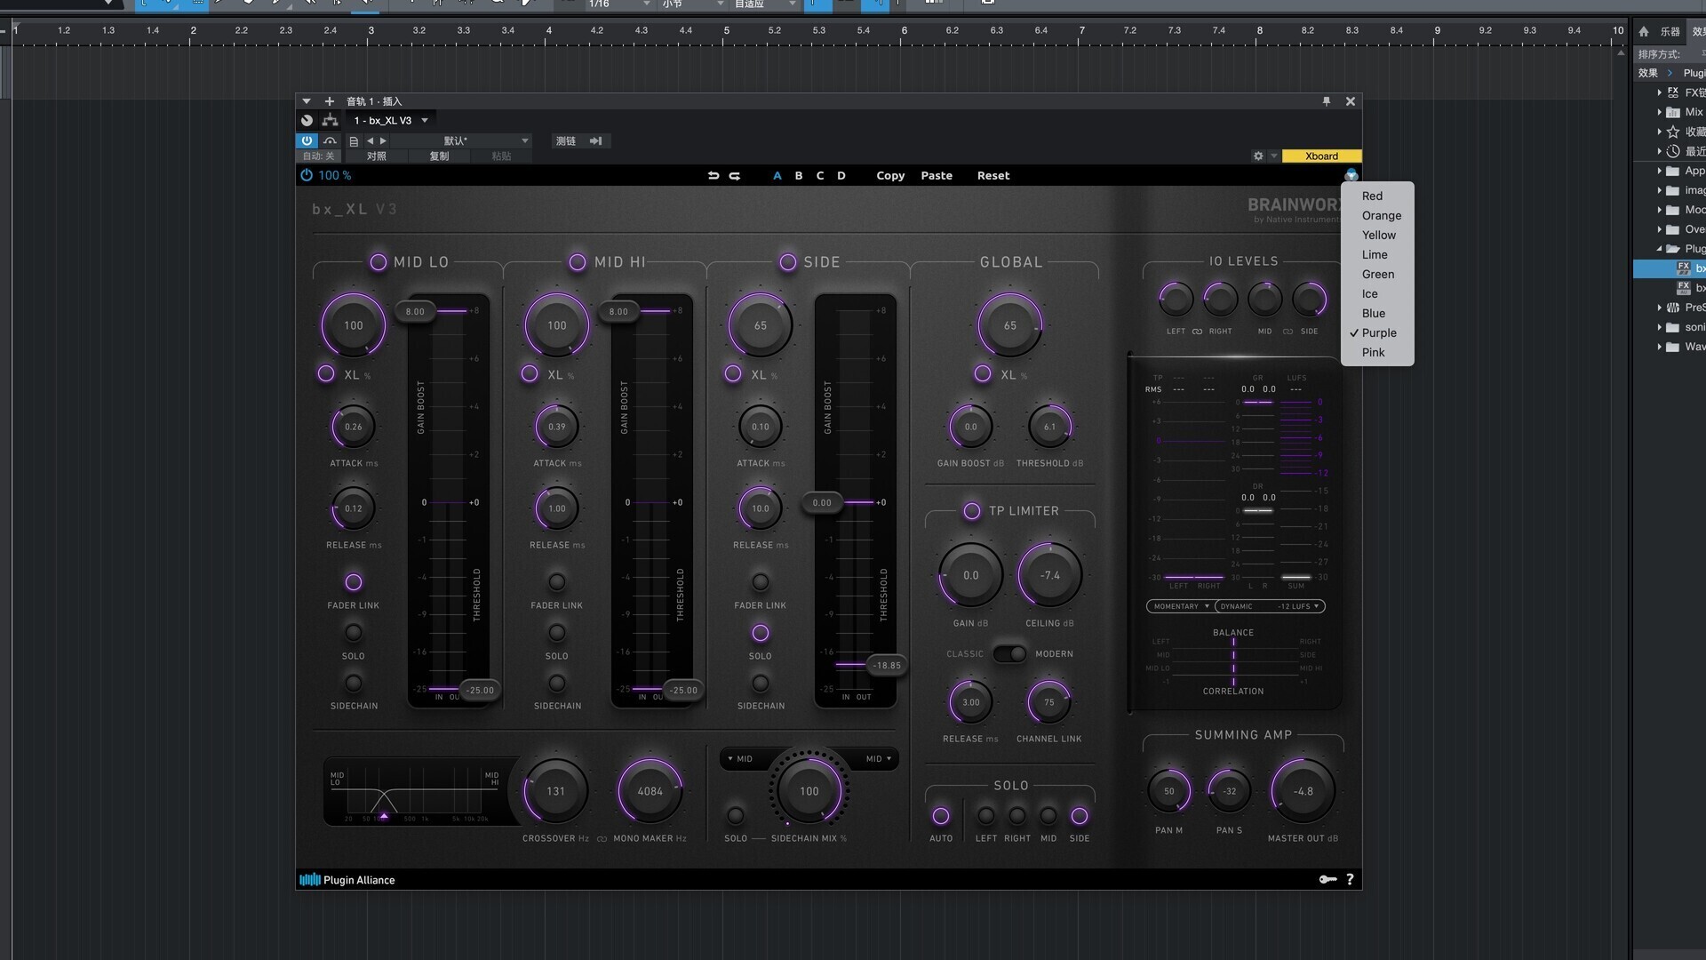1706x960 pixels.
Task: Open the -12 LUFS target dropdown
Action: click(1297, 606)
